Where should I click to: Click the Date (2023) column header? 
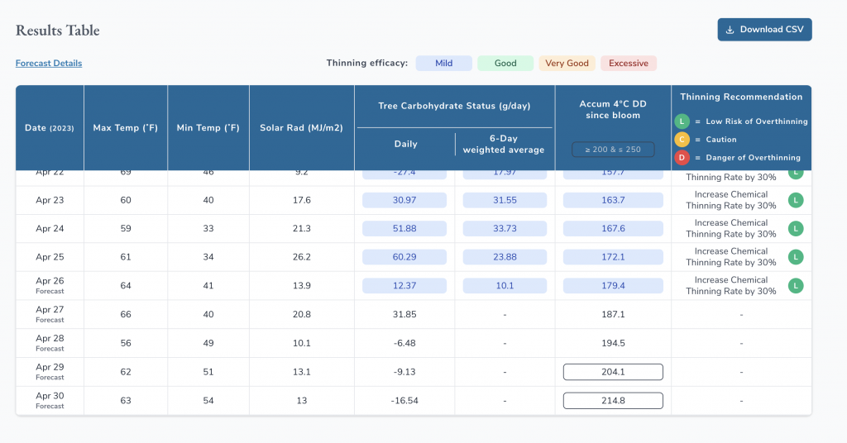(50, 128)
